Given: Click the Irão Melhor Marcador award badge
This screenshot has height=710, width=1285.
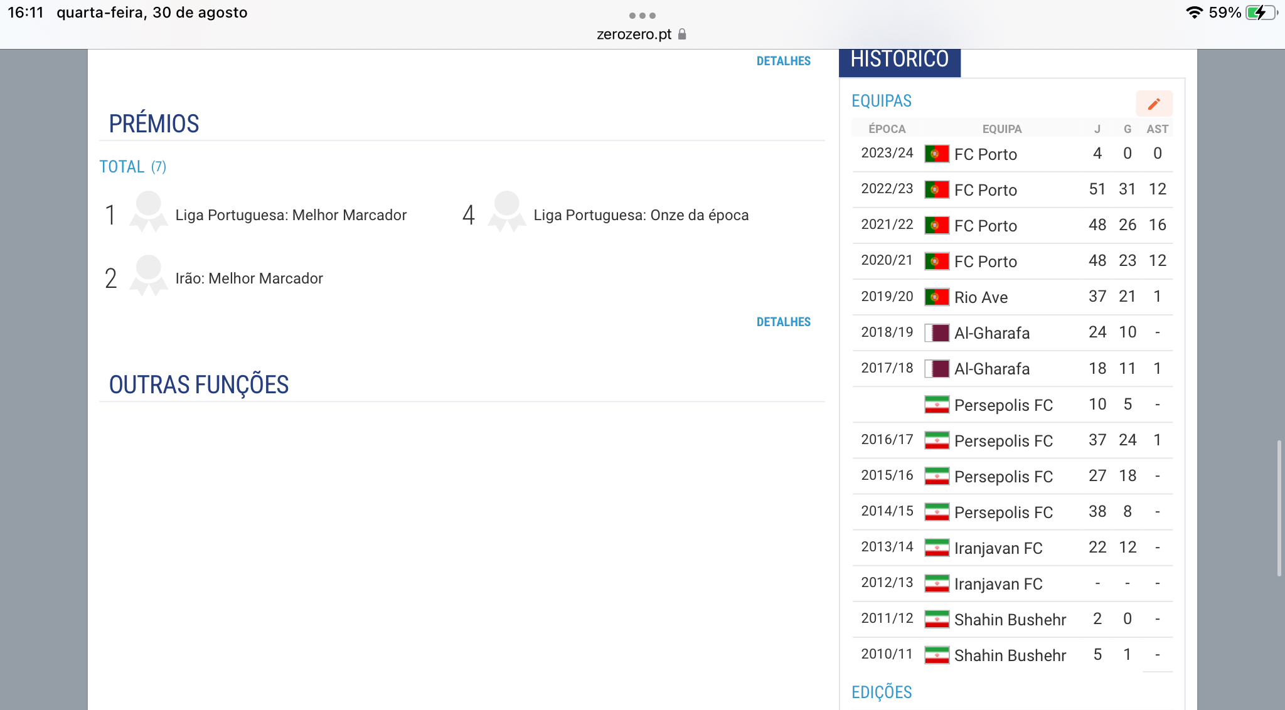Looking at the screenshot, I should tap(149, 275).
